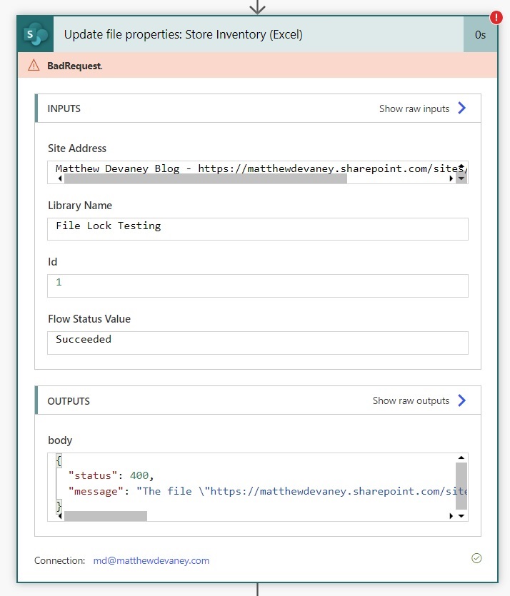Click the body output scroll-up arrow
The image size is (510, 596).
coord(461,458)
